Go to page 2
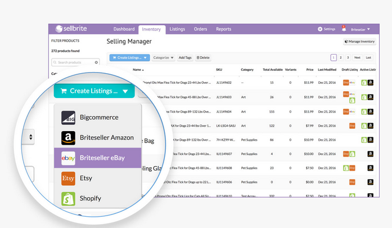 pyautogui.click(x=340, y=57)
